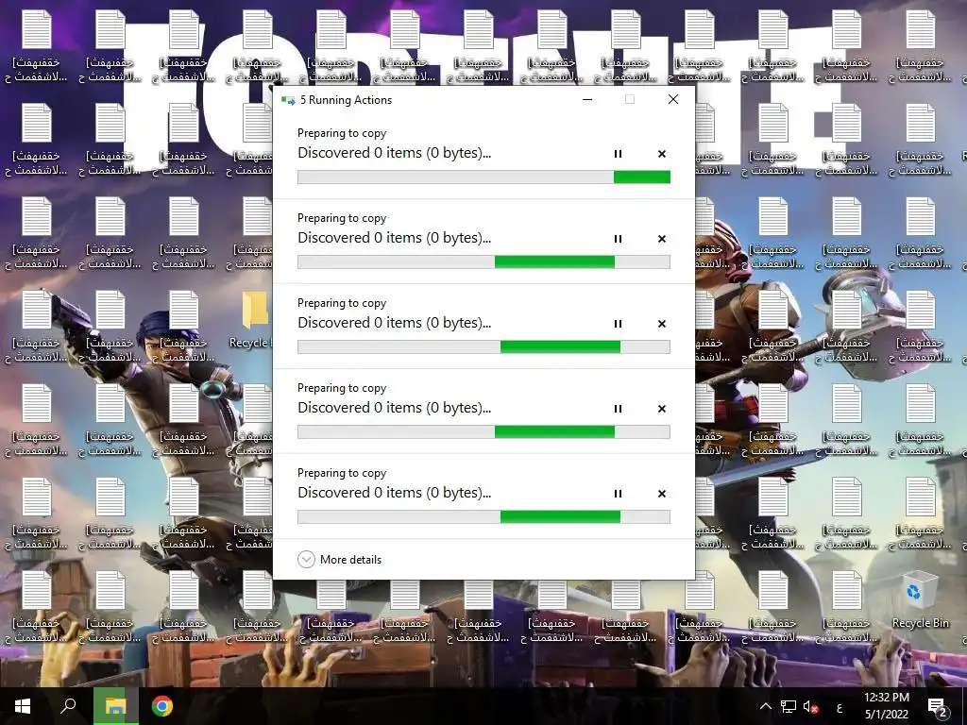Open the notification center icon
Screen dimensions: 967x725
tap(938, 707)
